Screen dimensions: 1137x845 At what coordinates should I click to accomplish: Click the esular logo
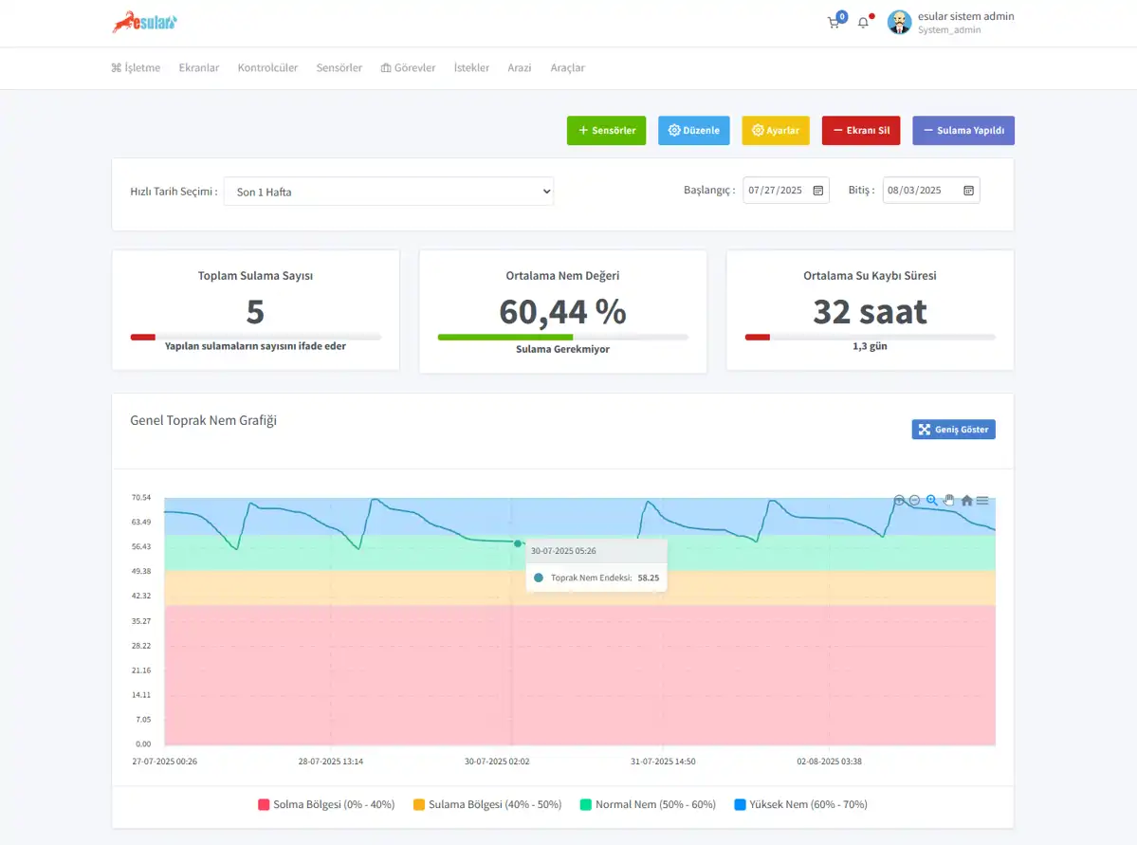click(x=144, y=23)
